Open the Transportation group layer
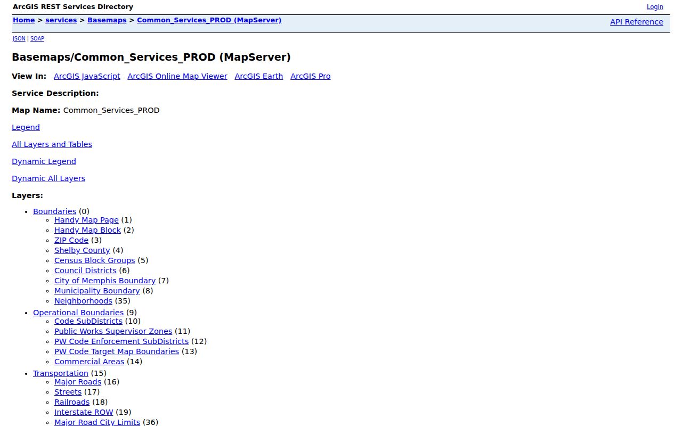This screenshot has height=426, width=682. click(x=61, y=373)
